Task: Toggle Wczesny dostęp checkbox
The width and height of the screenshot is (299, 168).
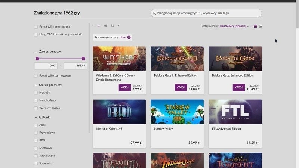Action: click(36, 108)
